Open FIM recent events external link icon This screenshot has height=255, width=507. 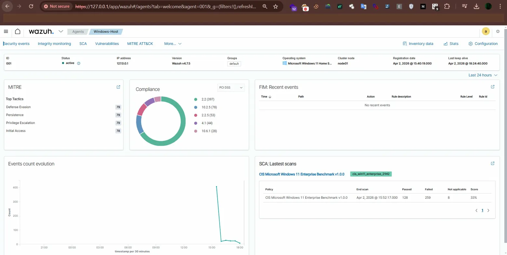[492, 87]
